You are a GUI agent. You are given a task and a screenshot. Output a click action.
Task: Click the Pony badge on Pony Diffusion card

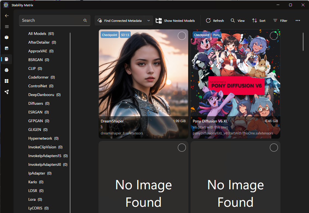click(x=216, y=35)
